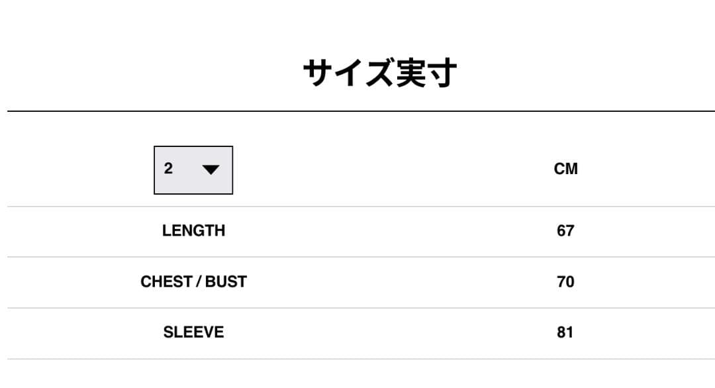Select the sleeve value 81

tap(565, 332)
